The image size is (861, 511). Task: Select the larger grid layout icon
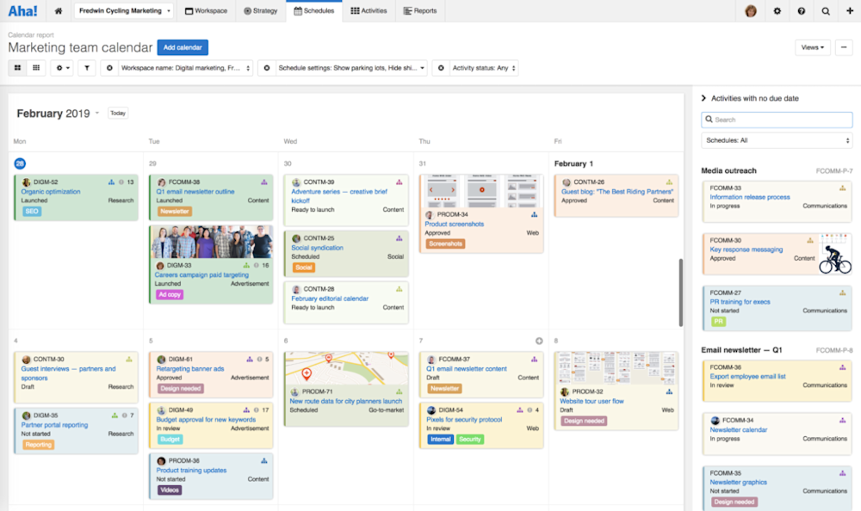point(16,68)
